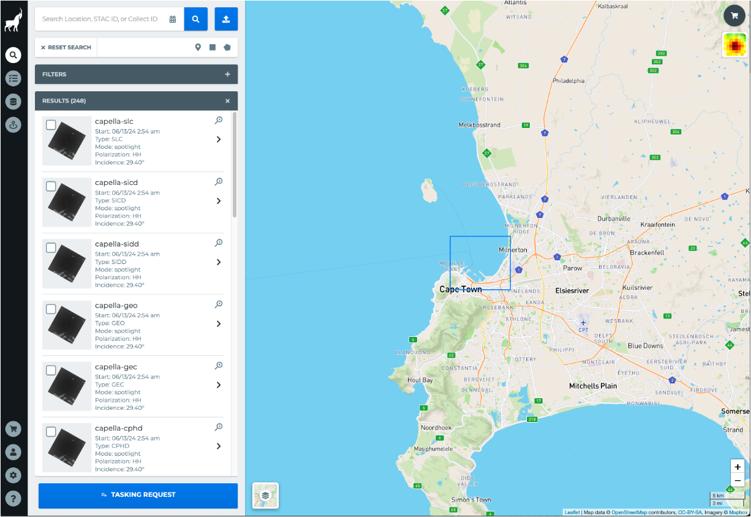Toggle the heatmap overlay swatch
Viewport: 751px width, 517px height.
(734, 45)
